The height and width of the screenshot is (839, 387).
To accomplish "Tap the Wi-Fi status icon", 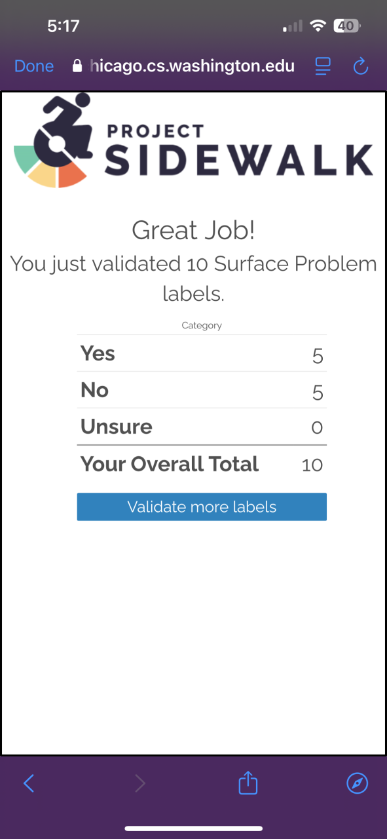I will [x=318, y=26].
